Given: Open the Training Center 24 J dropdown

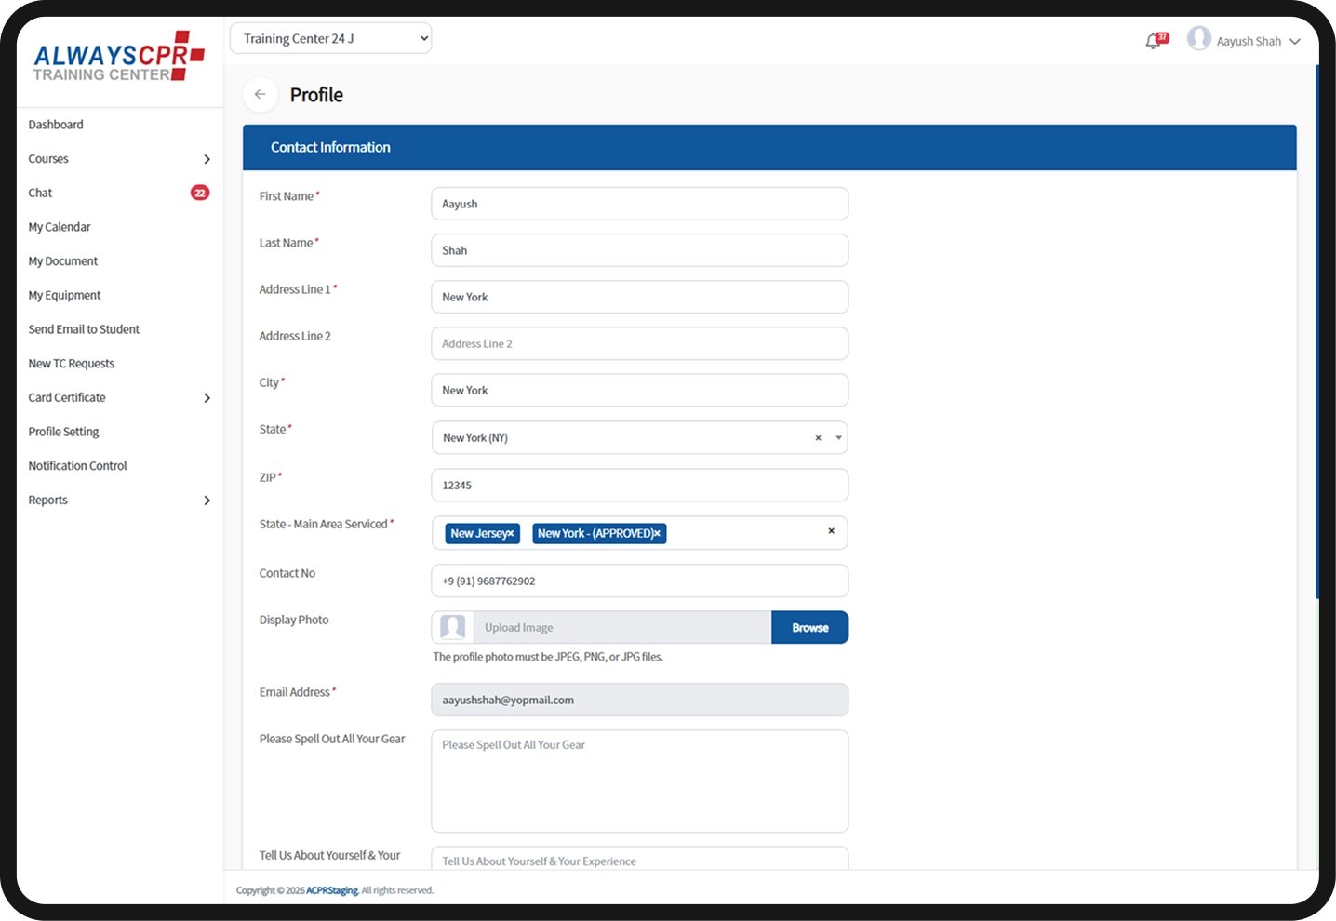Looking at the screenshot, I should pos(330,38).
